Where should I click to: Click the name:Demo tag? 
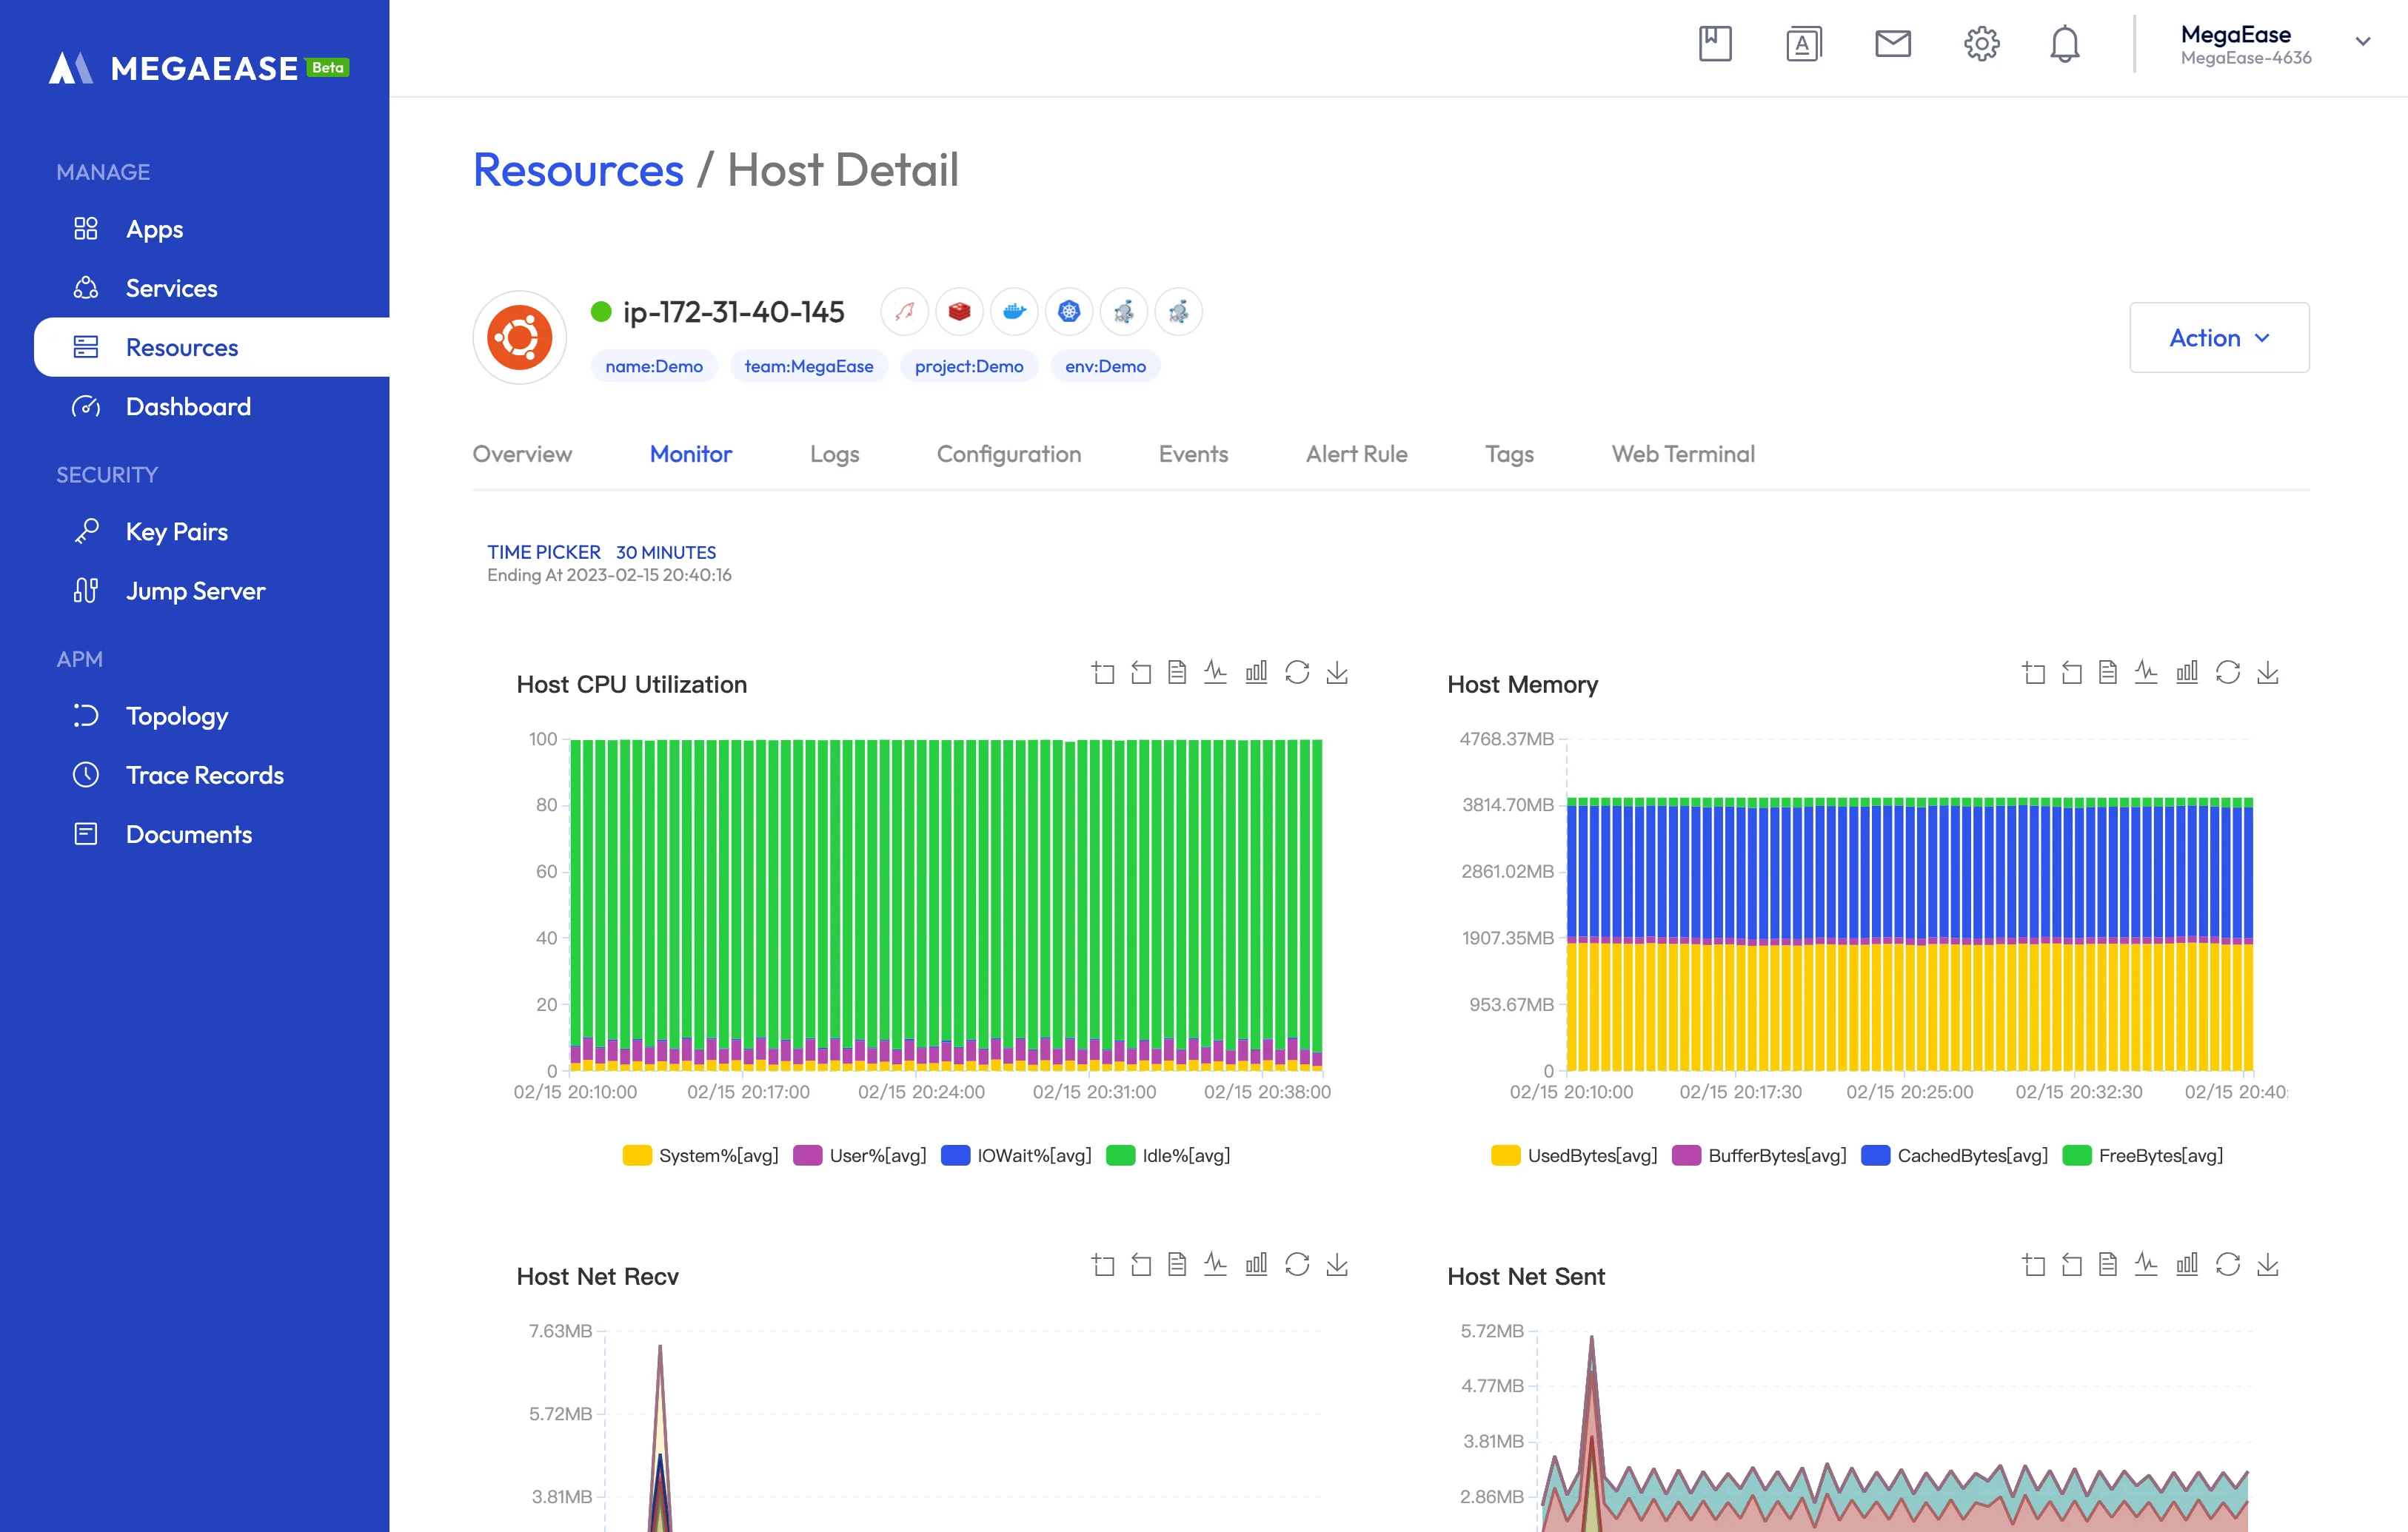pos(654,366)
